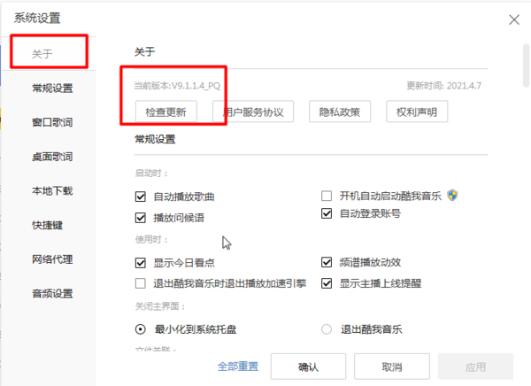View 隐私政策

(x=340, y=112)
